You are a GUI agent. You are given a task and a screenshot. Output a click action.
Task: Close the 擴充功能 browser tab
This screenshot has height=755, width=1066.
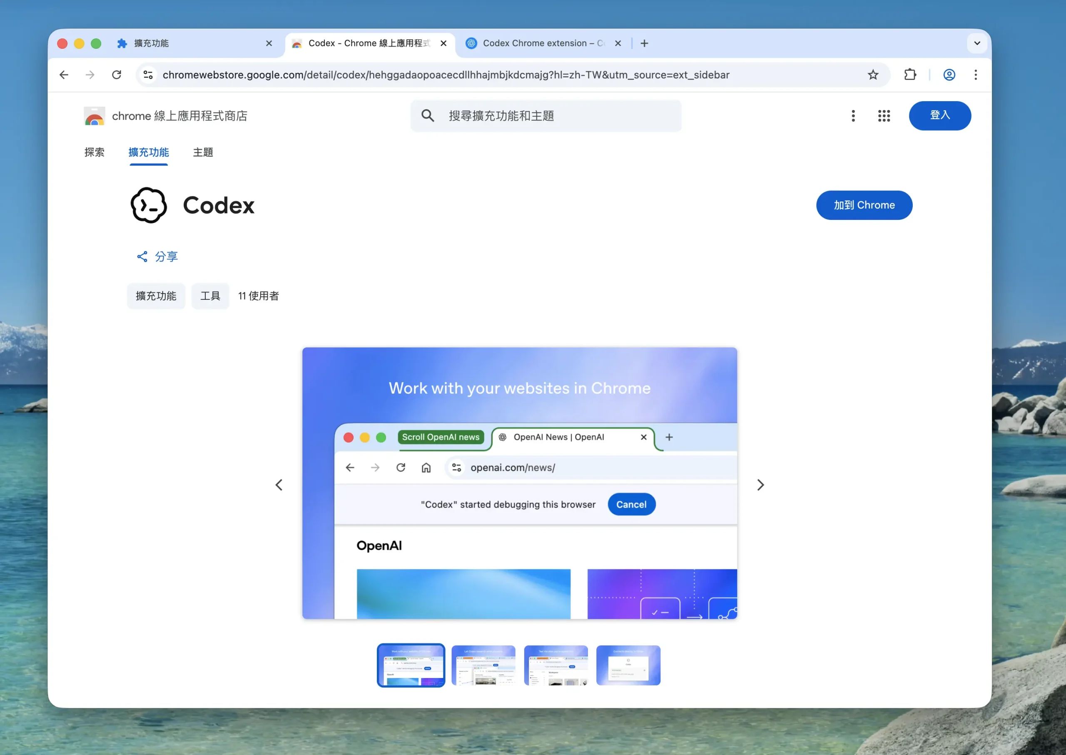pyautogui.click(x=269, y=43)
